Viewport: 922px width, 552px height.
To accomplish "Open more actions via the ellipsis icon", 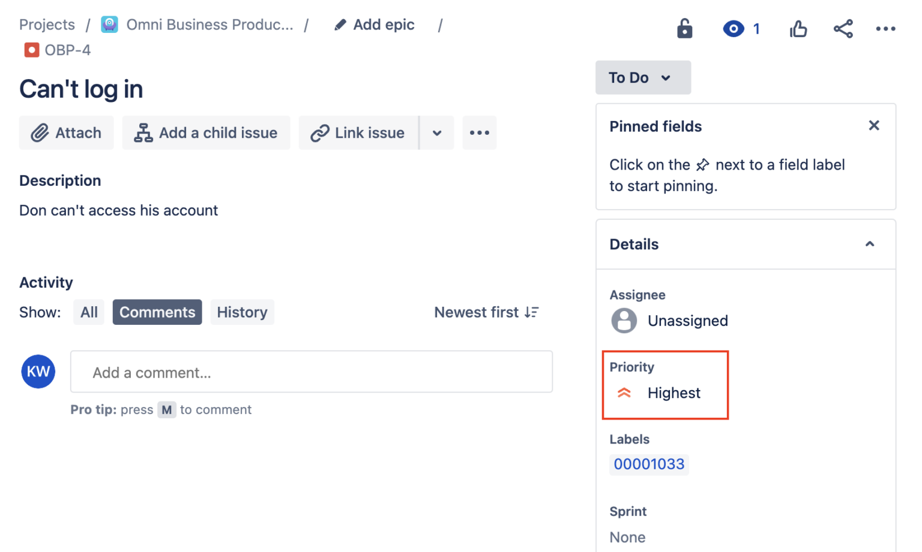I will [x=887, y=28].
